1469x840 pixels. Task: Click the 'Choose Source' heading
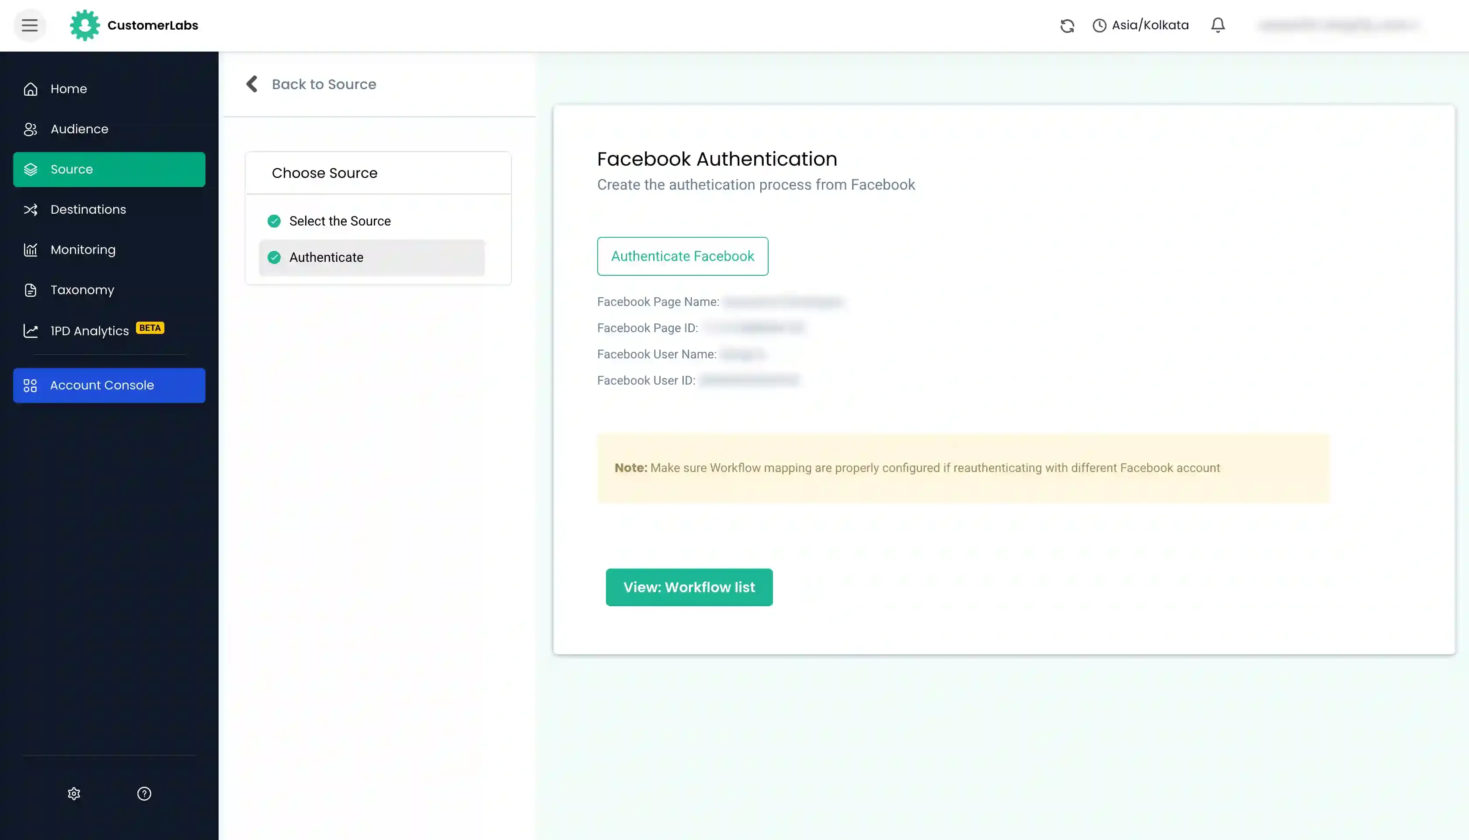pyautogui.click(x=325, y=173)
